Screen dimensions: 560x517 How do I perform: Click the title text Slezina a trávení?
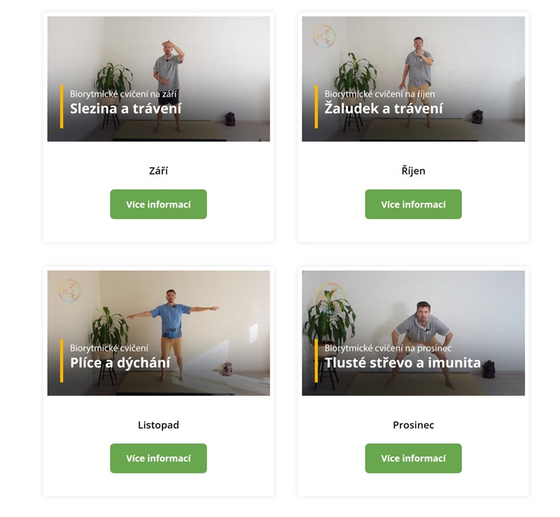tap(126, 109)
